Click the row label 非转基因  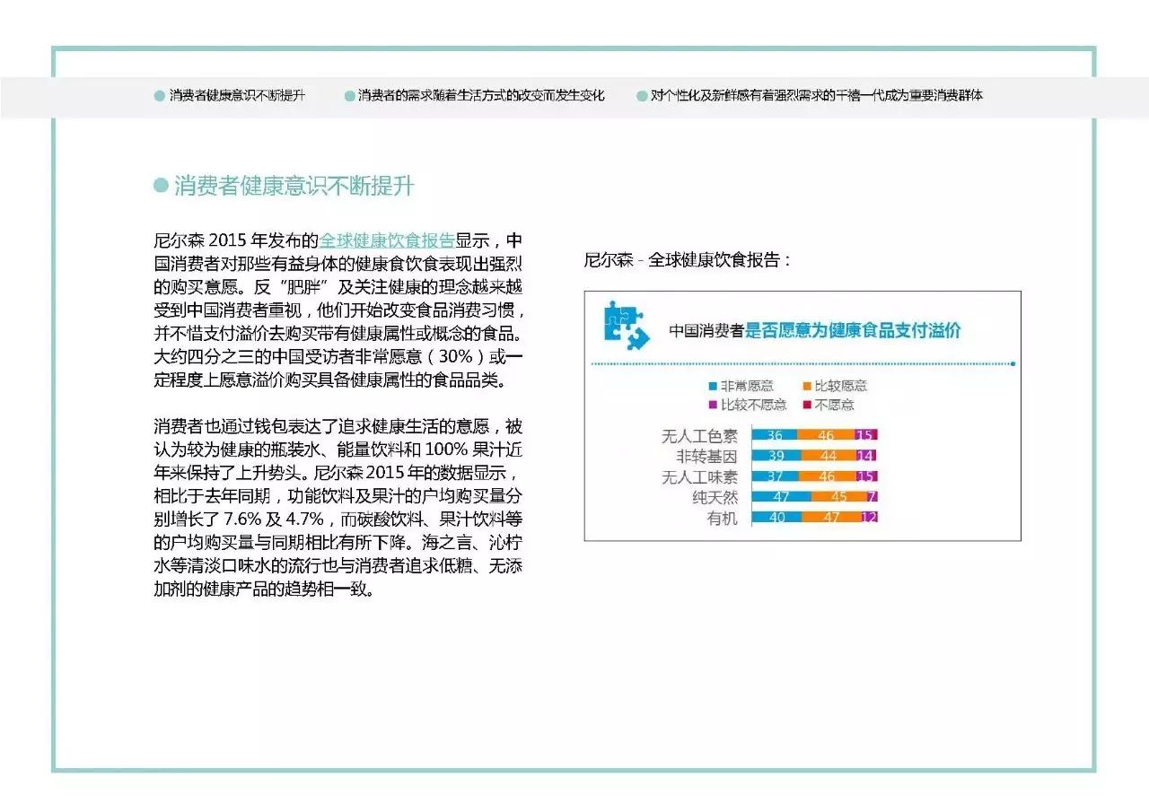point(706,457)
